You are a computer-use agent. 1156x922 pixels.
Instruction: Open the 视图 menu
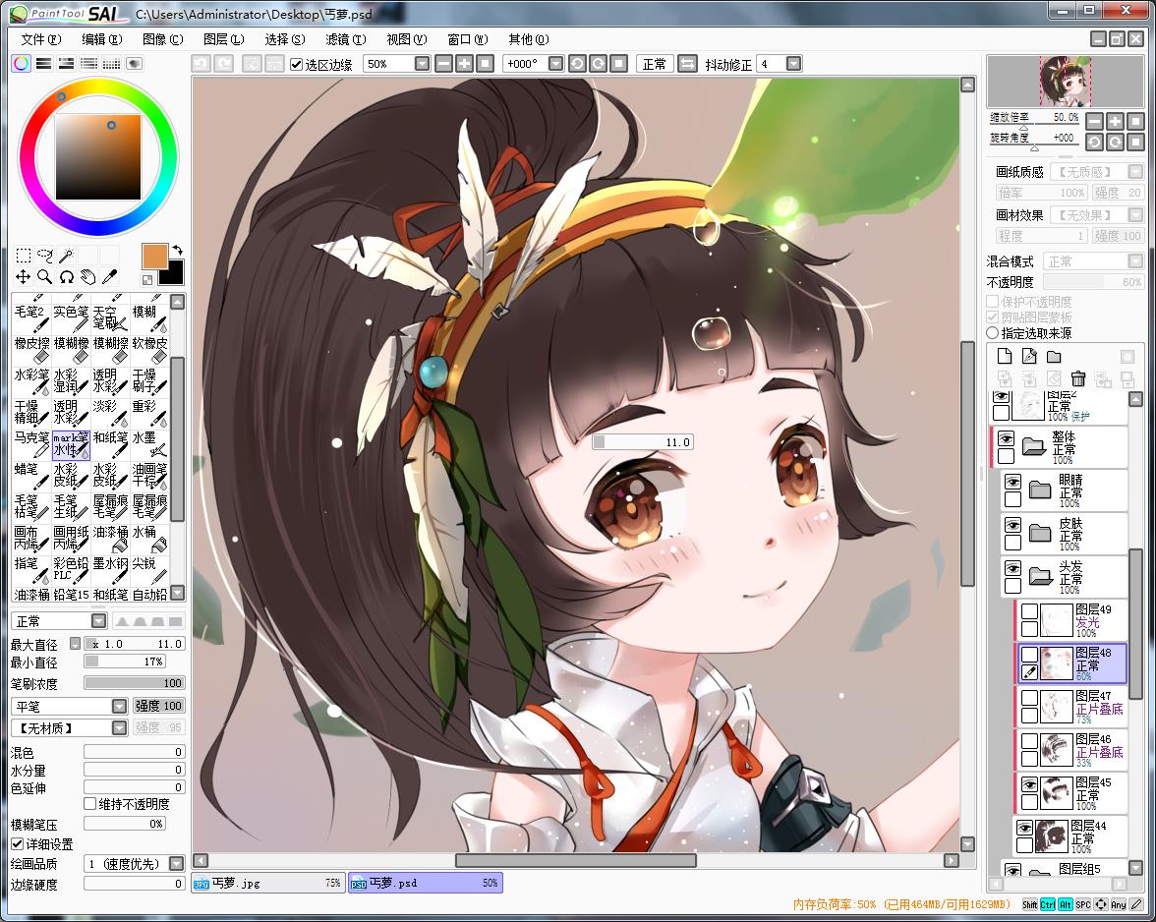[x=406, y=39]
